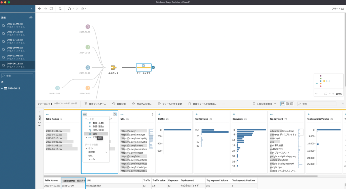Switch to profile pane view icon

[283, 104]
